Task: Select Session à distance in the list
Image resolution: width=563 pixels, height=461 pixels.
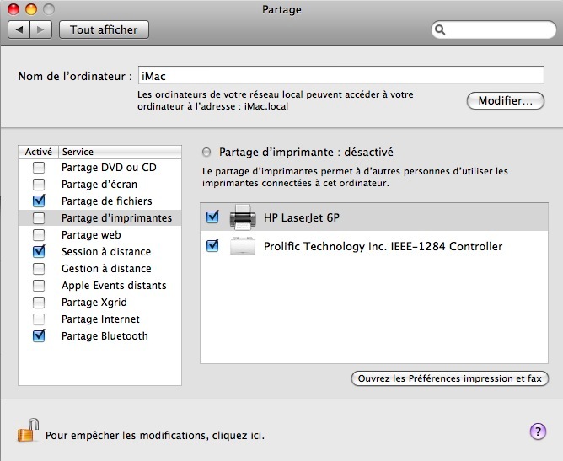Action: click(106, 252)
